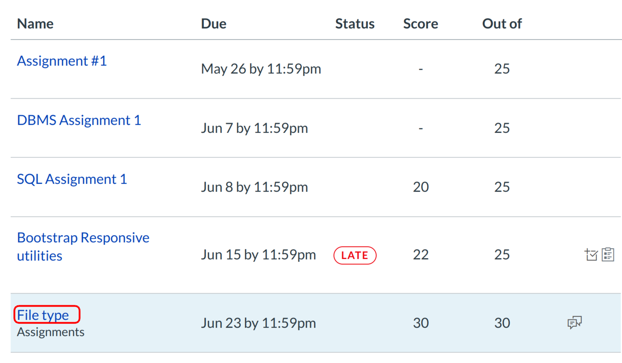The width and height of the screenshot is (622, 363).
Task: Click the Name column header
Action: (x=35, y=24)
